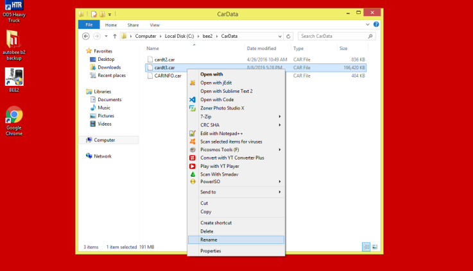Screen dimensions: 473x271
Task: Sort files by Date modified column
Action: point(261,48)
